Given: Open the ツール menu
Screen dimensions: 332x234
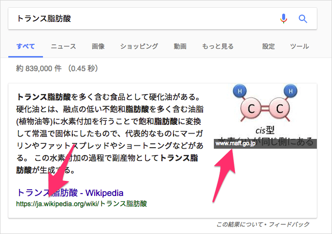Looking at the screenshot, I should tap(299, 46).
